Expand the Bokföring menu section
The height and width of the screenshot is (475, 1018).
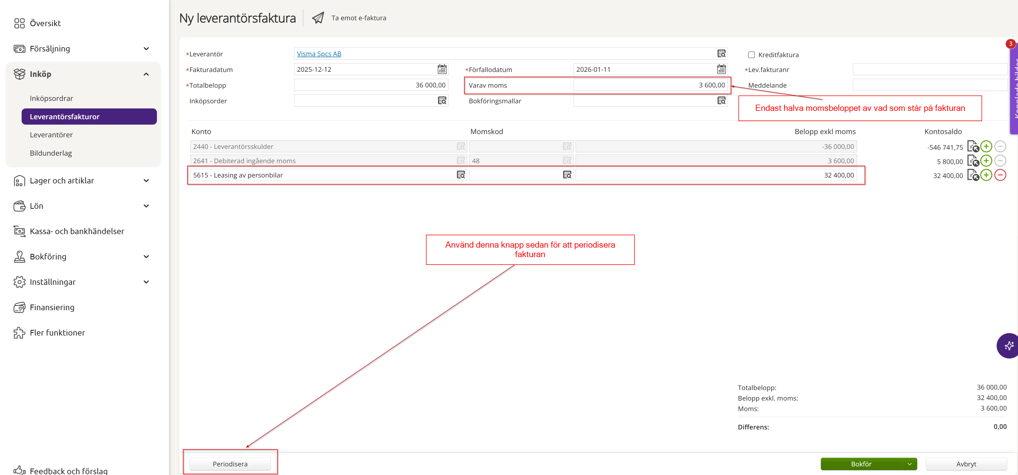point(146,257)
